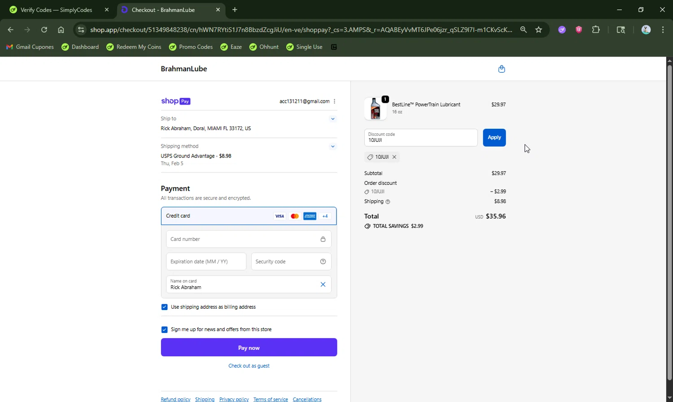Open the red shield extension icon
This screenshot has width=673, height=402.
[x=579, y=30]
